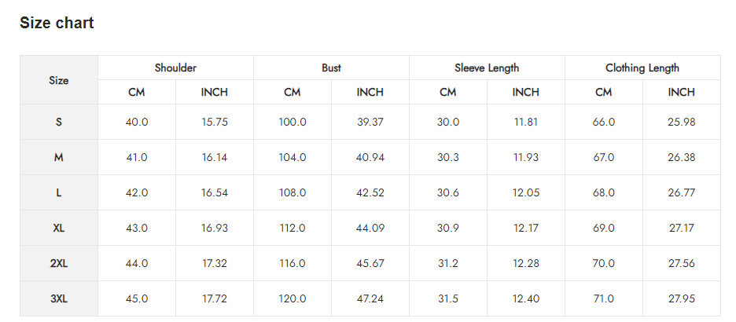Image resolution: width=736 pixels, height=322 pixels.
Task: Select the M size row label
Action: [59, 158]
